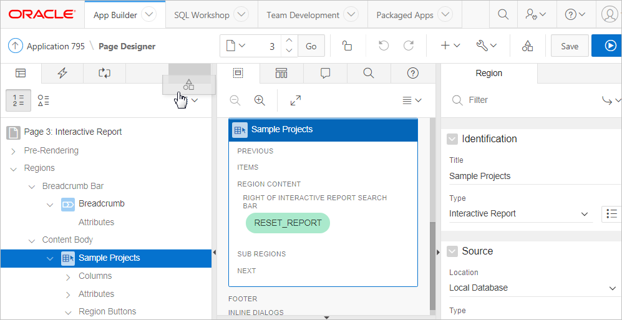Expand the Pre-Rendering tree node
Image resolution: width=622 pixels, height=320 pixels.
point(13,151)
